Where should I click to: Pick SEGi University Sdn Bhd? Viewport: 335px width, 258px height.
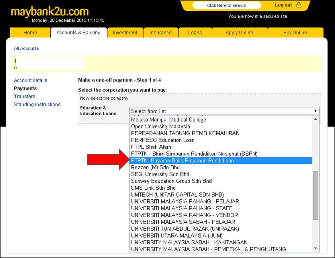[x=221, y=174]
